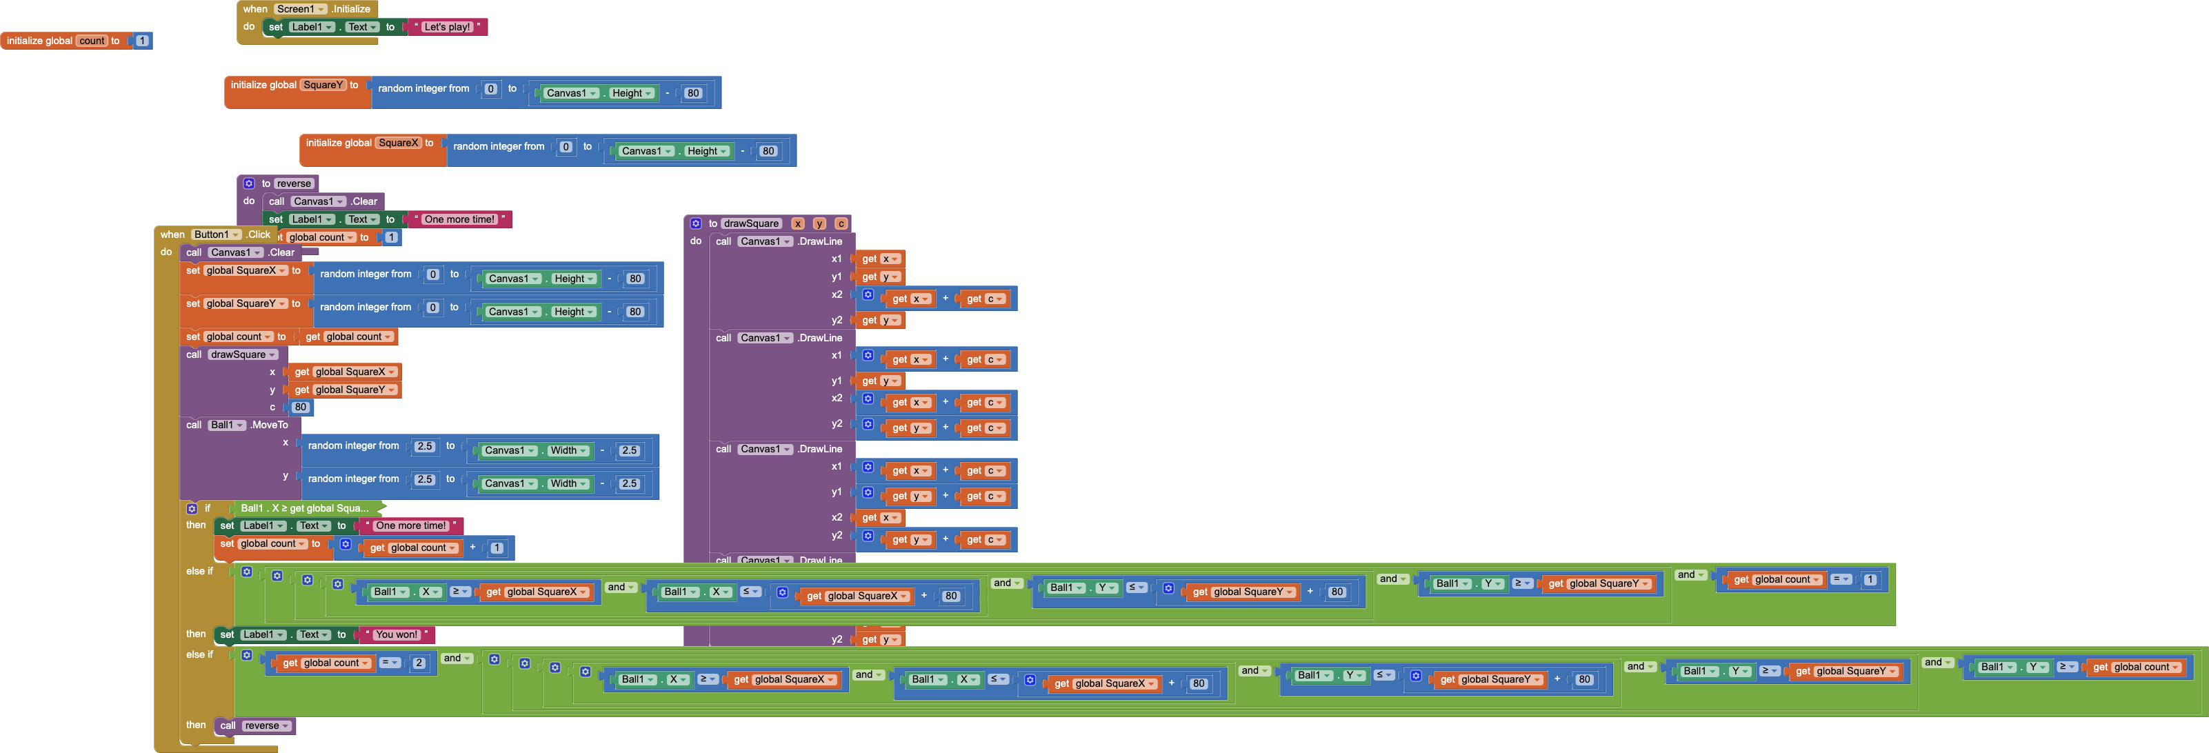This screenshot has width=2209, height=753.
Task: Click gear before 'get global count = 2'
Action: coord(247,655)
